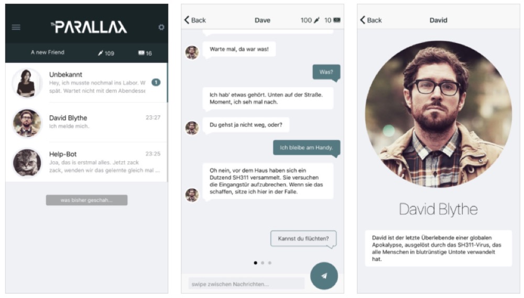
Task: Open settings via gear icon
Action: [161, 27]
